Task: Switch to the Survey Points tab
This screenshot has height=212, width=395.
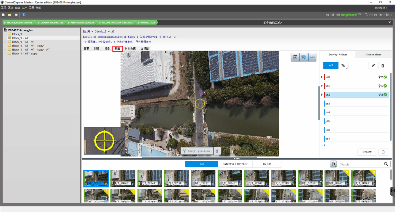Action: pyautogui.click(x=338, y=54)
